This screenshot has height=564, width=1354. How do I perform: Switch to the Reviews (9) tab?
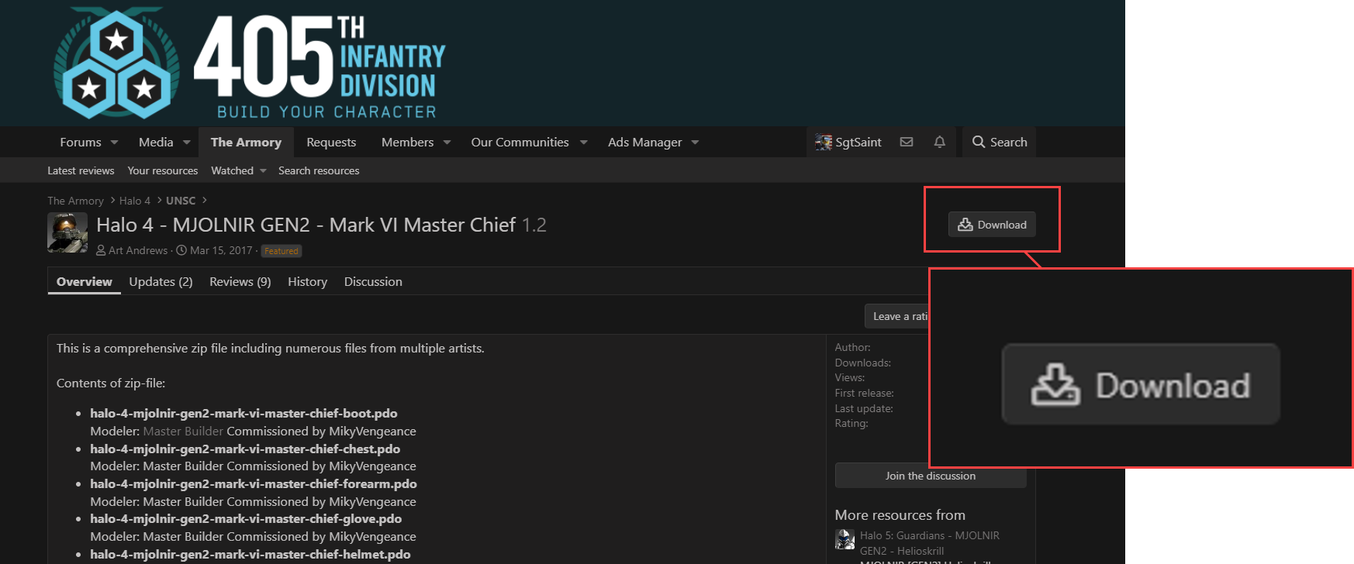pyautogui.click(x=240, y=281)
